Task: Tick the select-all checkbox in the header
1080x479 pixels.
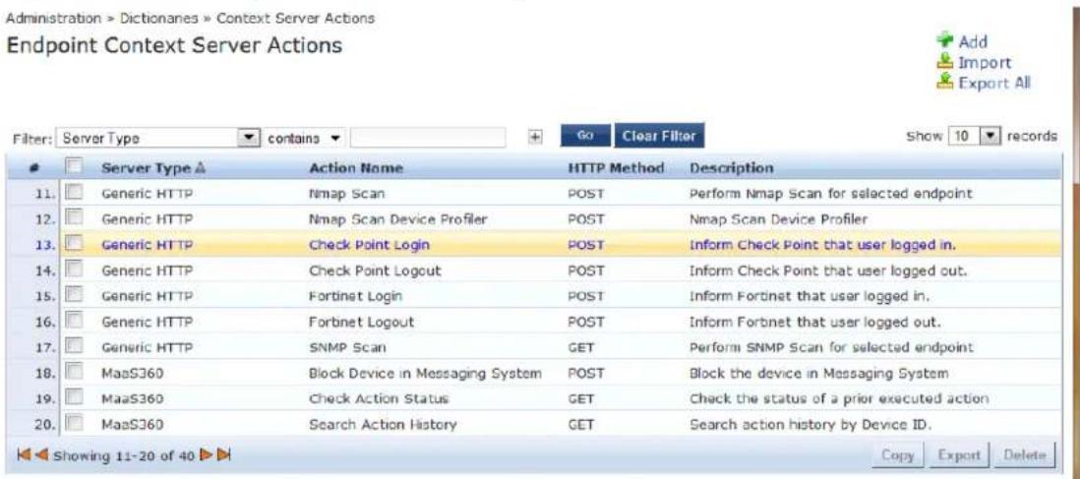Action: (73, 167)
